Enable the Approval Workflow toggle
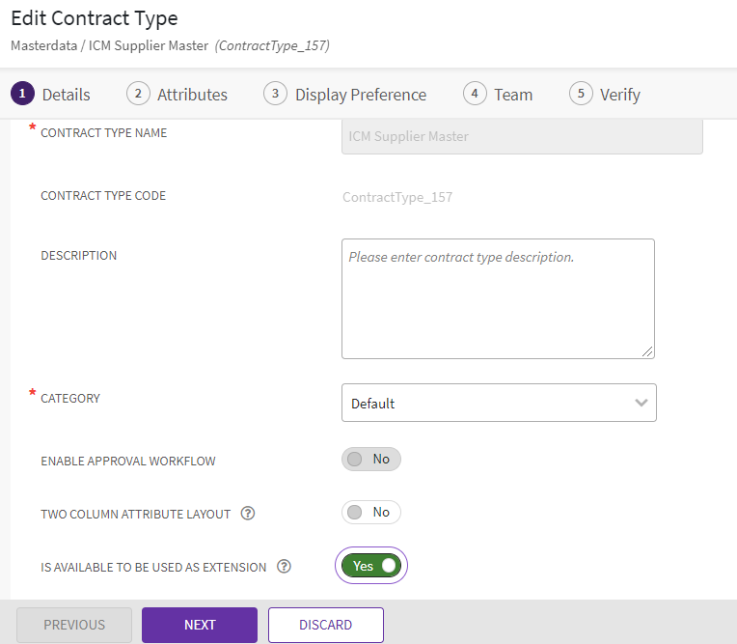The image size is (737, 644). [x=370, y=460]
